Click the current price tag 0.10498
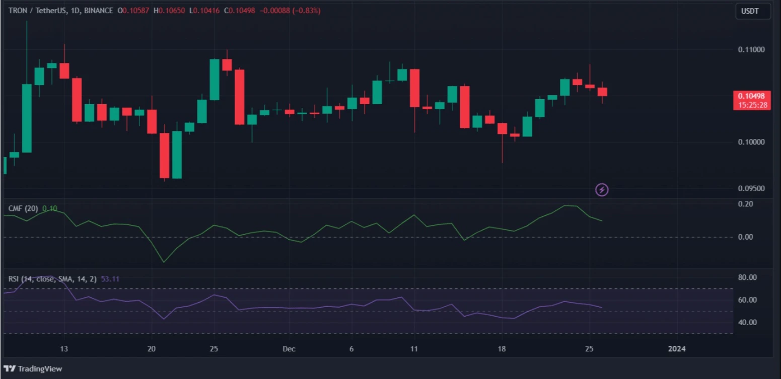Image resolution: width=781 pixels, height=379 pixels. pyautogui.click(x=752, y=100)
